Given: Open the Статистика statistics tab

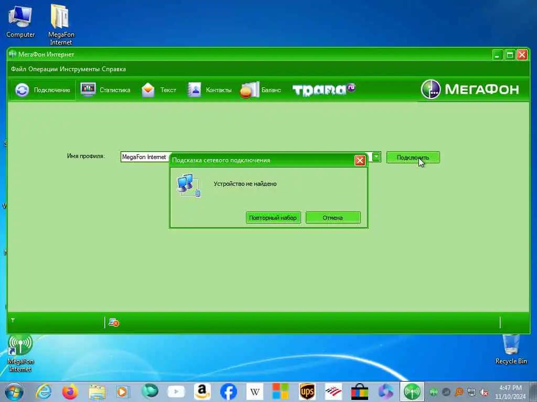Looking at the screenshot, I should (105, 90).
